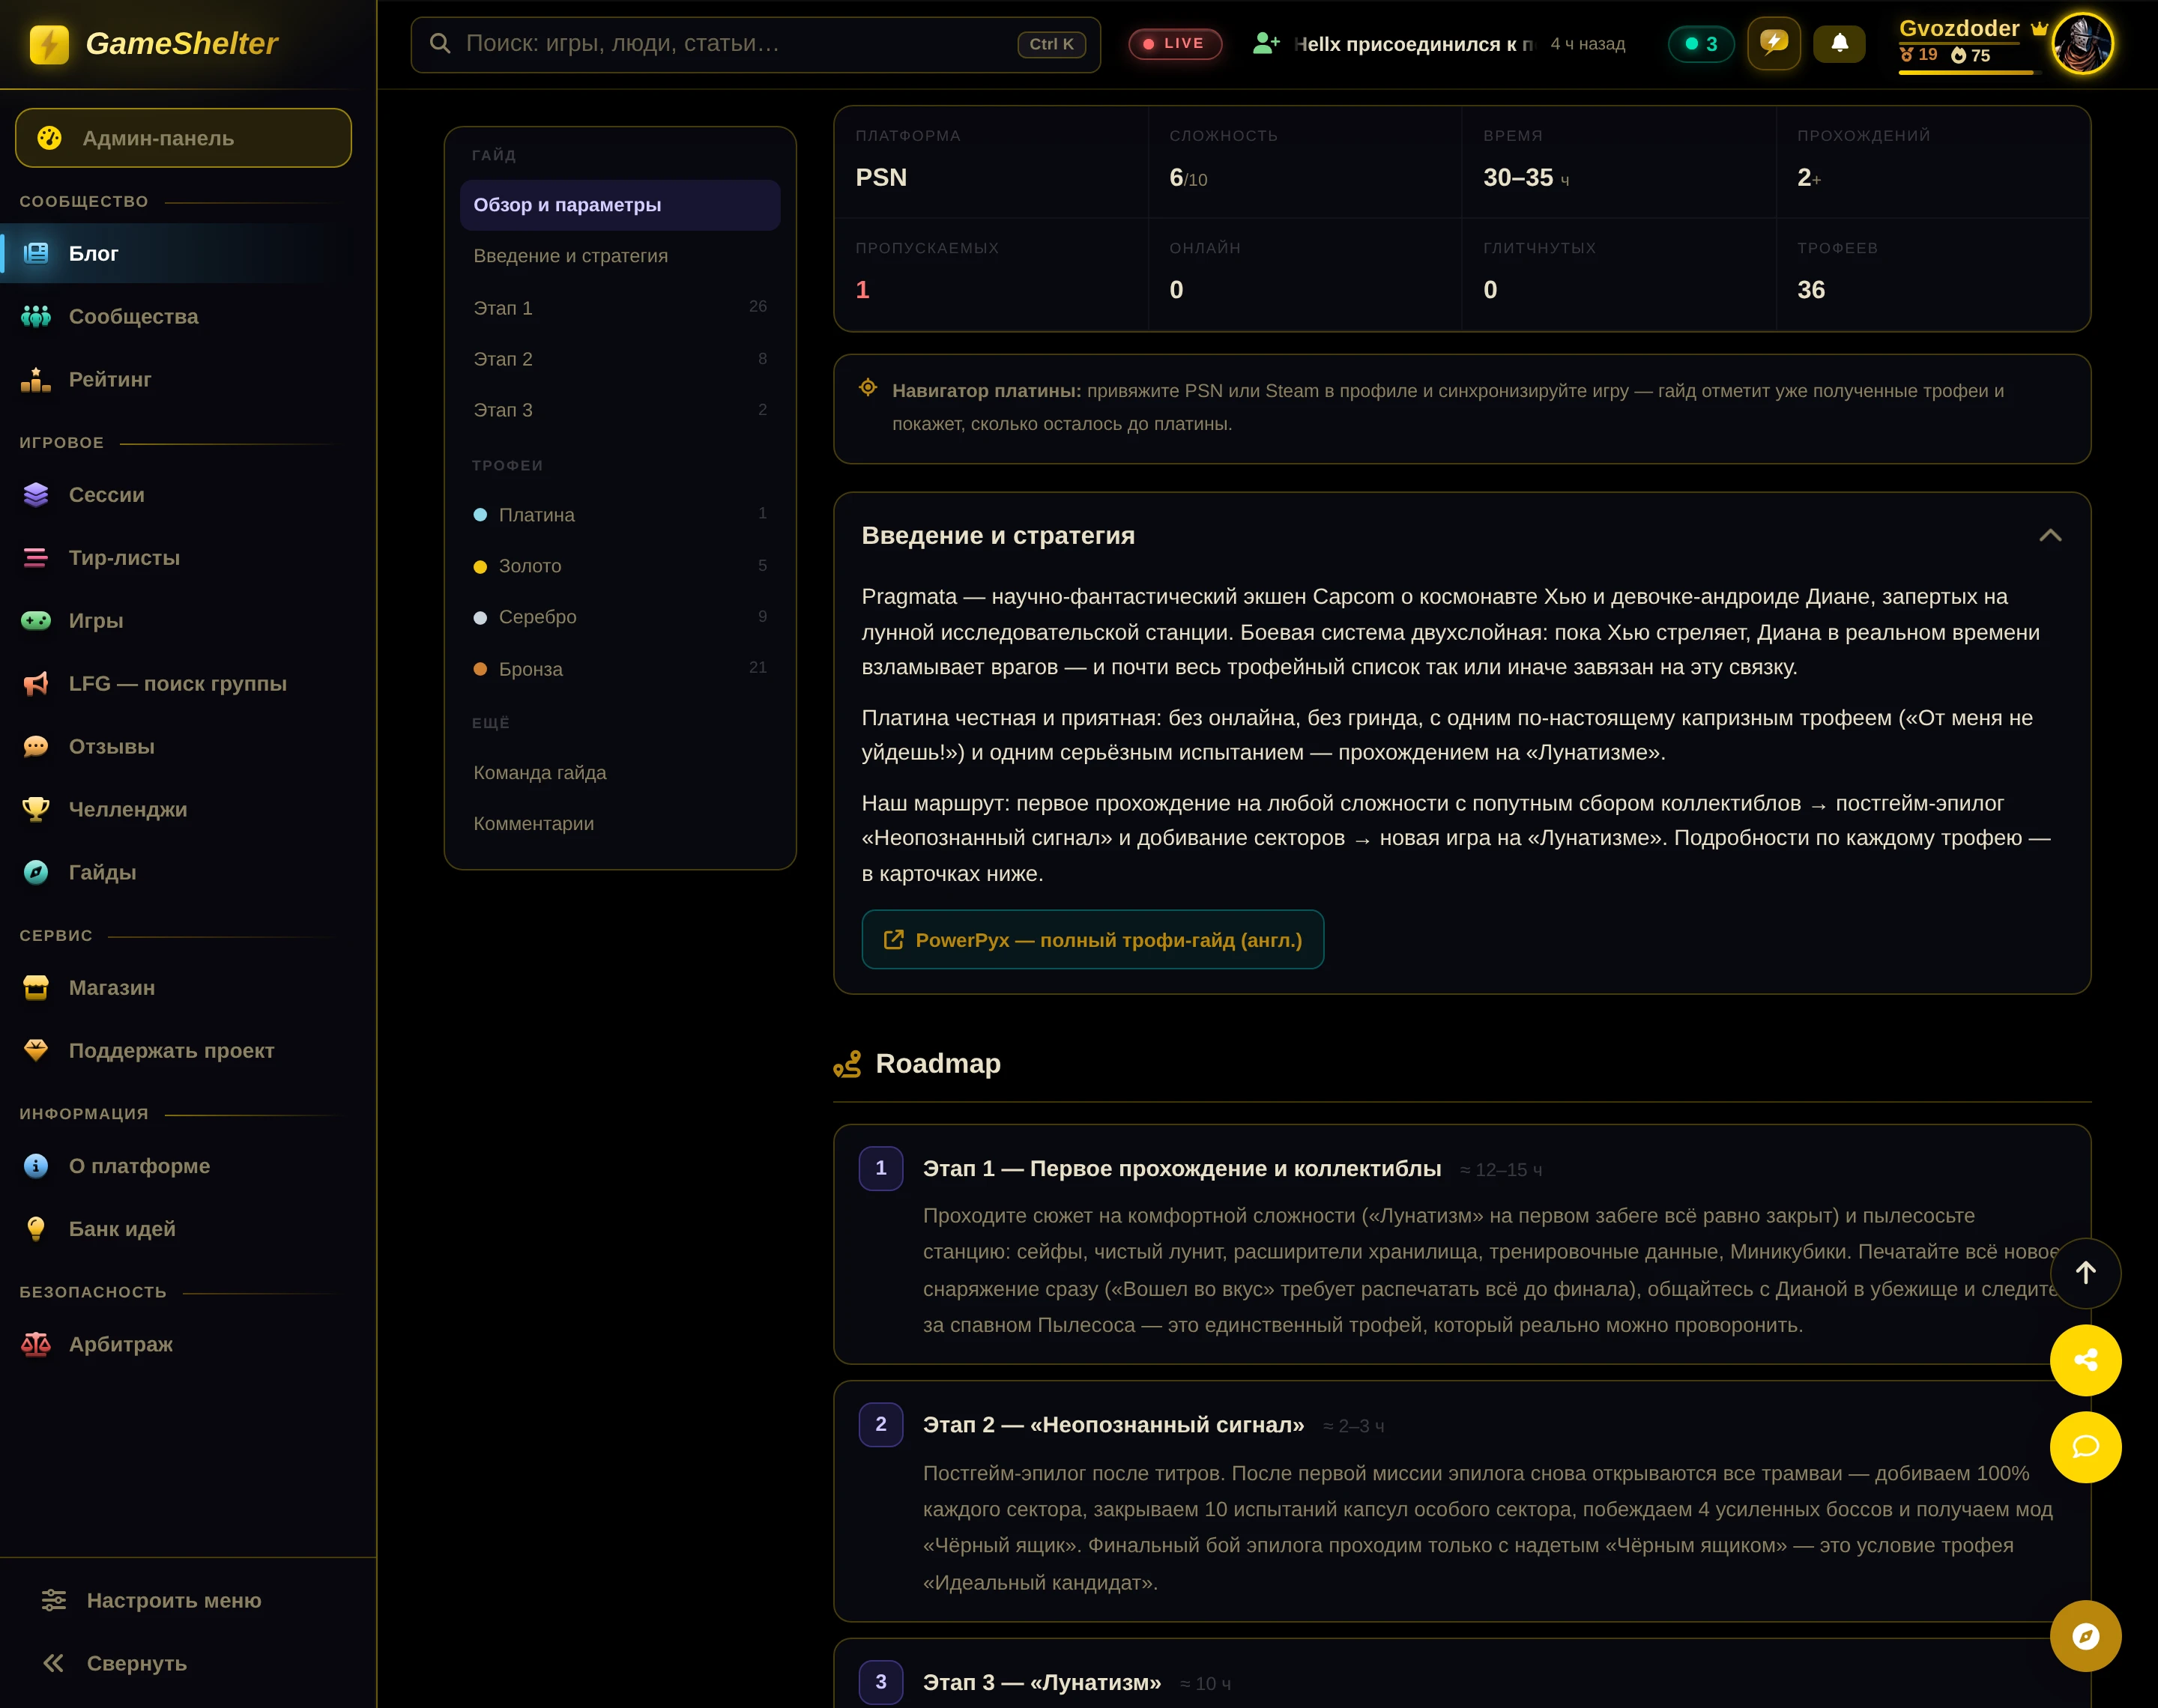Click the scroll-to-top arrow button
The height and width of the screenshot is (1708, 2158).
tap(2085, 1273)
